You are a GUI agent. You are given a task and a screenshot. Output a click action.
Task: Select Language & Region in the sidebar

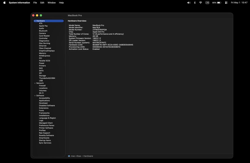coord(47,118)
